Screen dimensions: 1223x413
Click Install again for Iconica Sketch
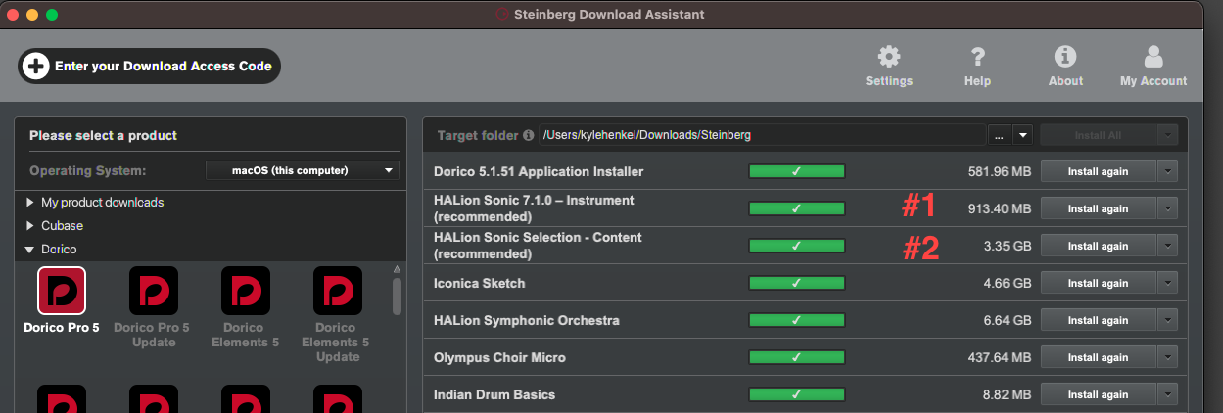pos(1098,283)
